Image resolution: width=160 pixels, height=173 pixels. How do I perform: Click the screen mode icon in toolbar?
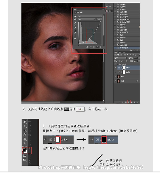(24, 160)
